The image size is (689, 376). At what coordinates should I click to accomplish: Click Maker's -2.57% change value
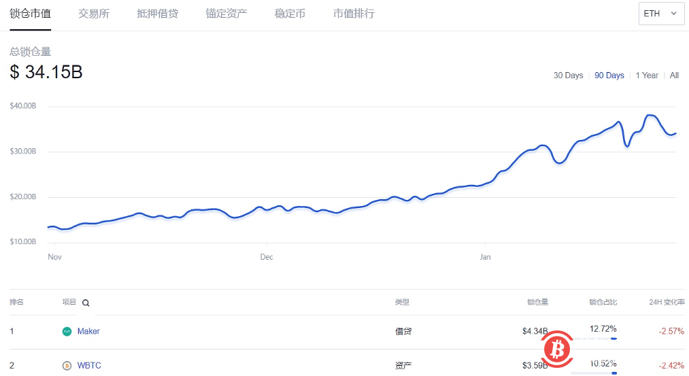pos(671,331)
